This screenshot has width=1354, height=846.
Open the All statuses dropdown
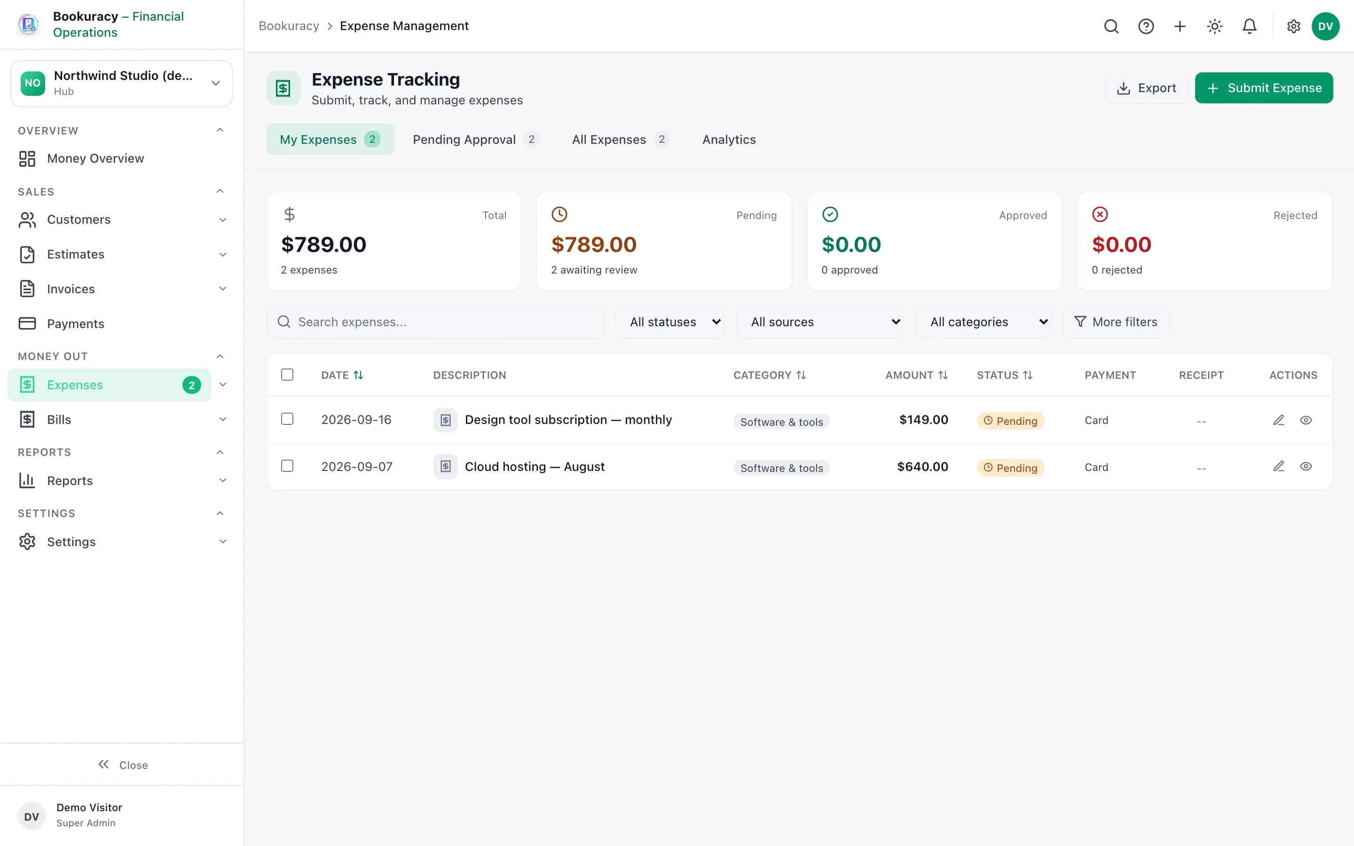click(670, 322)
